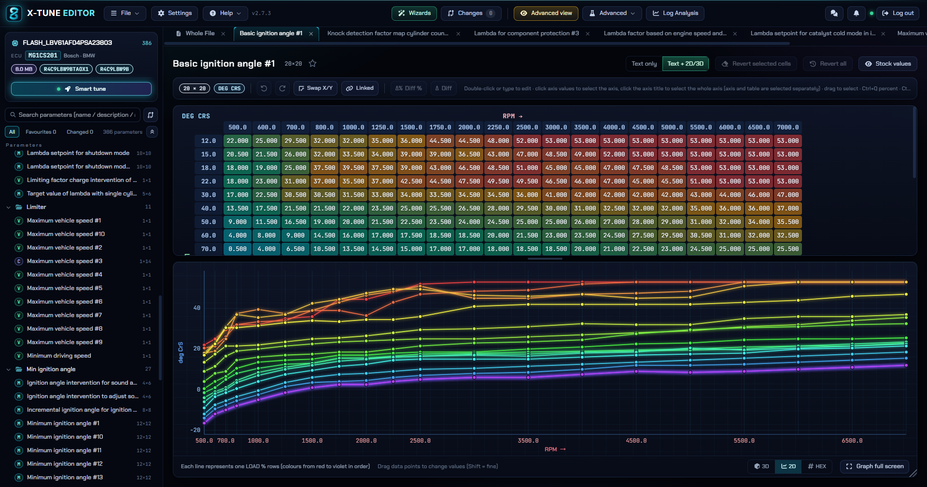The height and width of the screenshot is (487, 927).
Task: Collapse the Limiter folder
Action: pyautogui.click(x=8, y=208)
